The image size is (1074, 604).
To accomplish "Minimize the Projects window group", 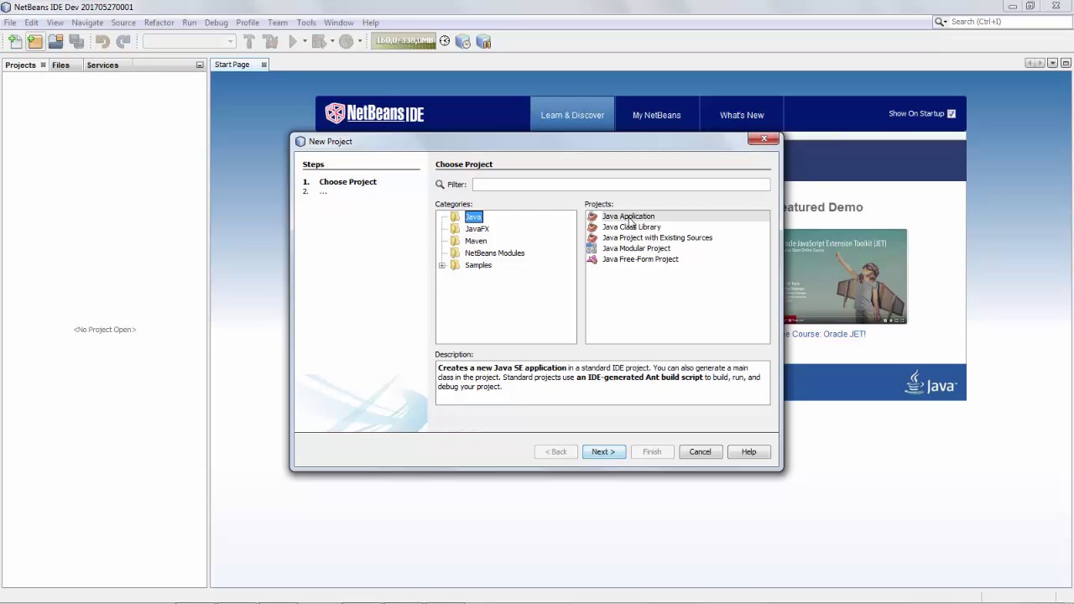I will click(x=200, y=65).
